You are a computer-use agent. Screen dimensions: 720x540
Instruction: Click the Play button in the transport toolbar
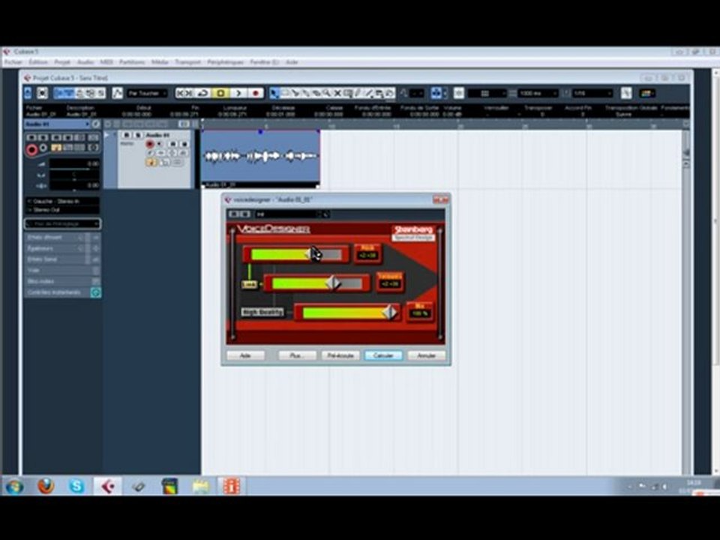point(238,93)
